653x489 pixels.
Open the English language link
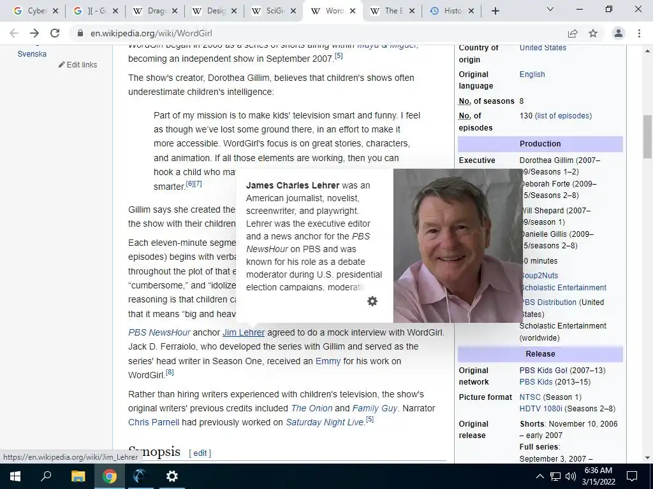532,74
